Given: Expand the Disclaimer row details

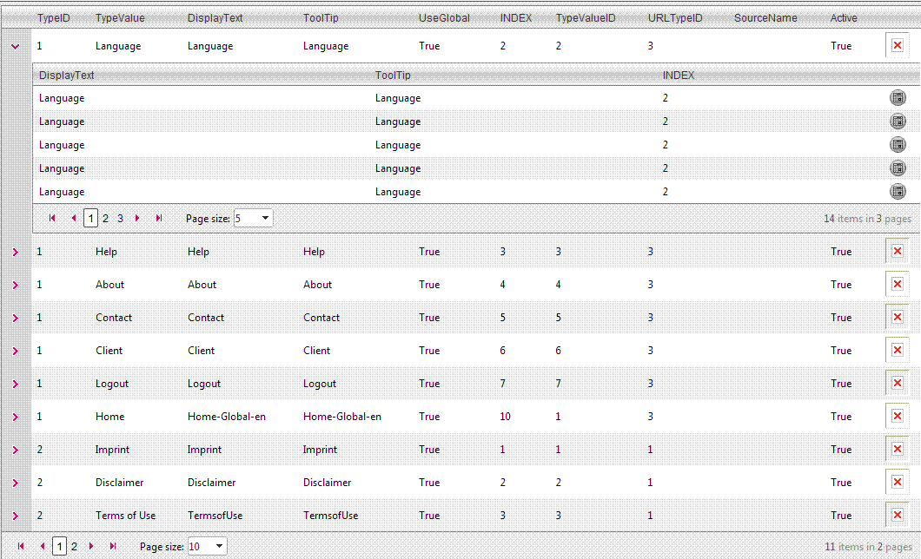Looking at the screenshot, I should [15, 483].
